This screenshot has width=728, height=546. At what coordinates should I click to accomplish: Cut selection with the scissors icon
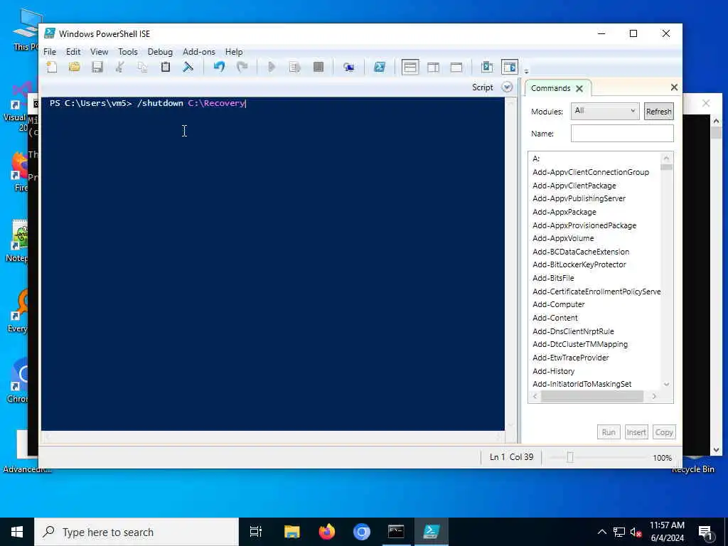tap(119, 68)
